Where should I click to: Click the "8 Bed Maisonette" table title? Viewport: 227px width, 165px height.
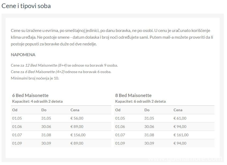tap(133, 95)
